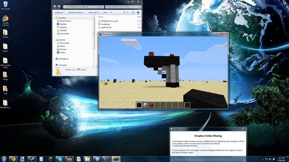Screen dimensions: 289x162
Task: Open the address bar history dropdown
Action: tap(99, 7)
